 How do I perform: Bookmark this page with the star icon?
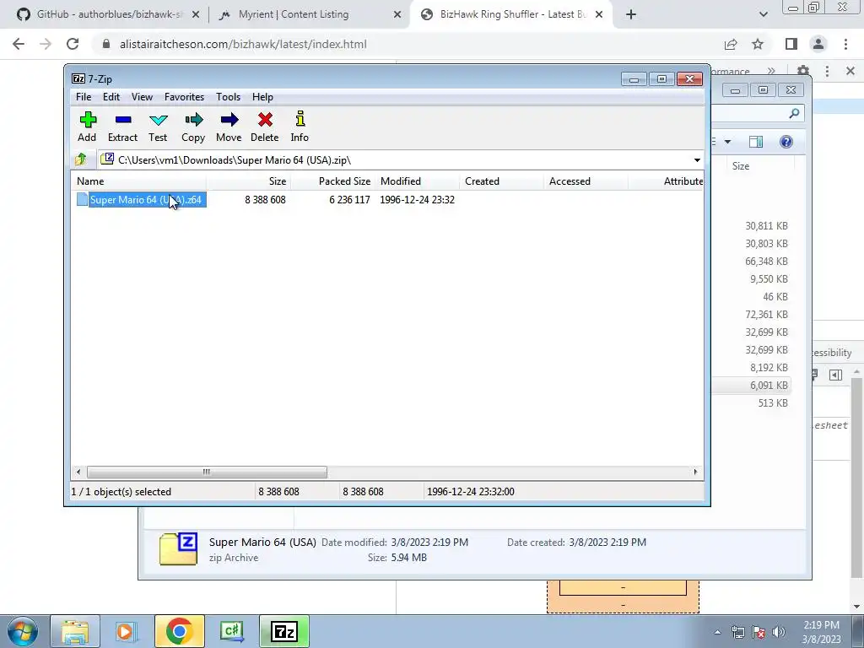coord(758,44)
